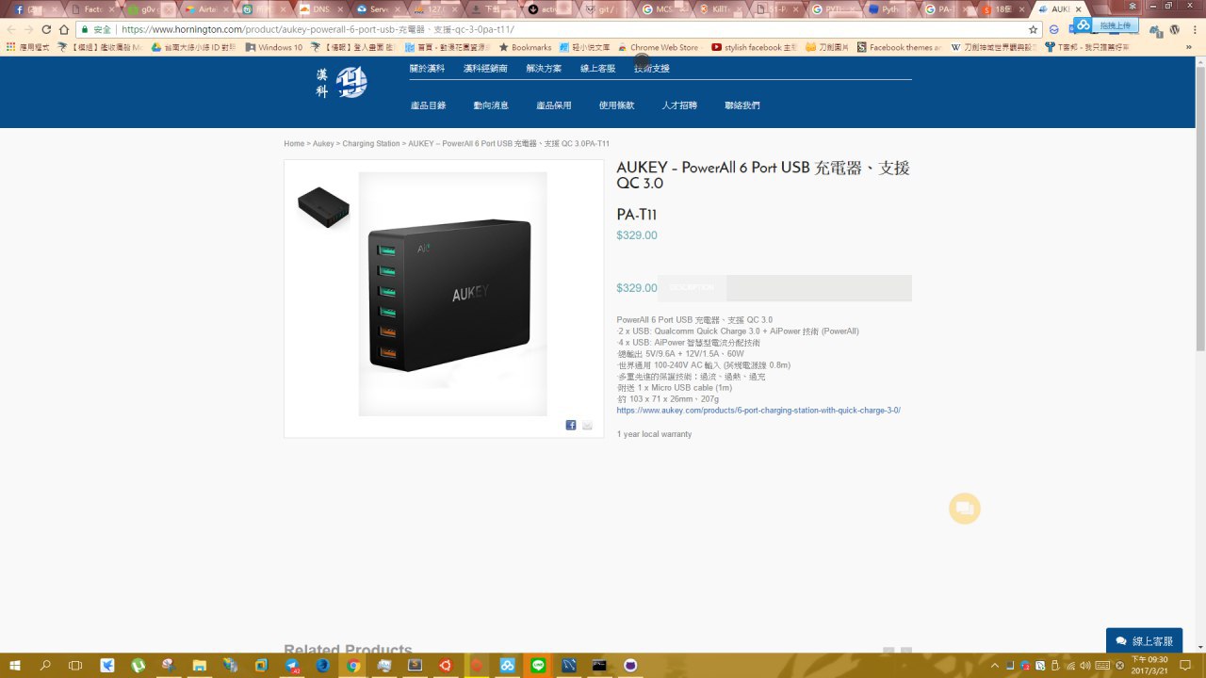1206x678 pixels.
Task: Click the large AUKEY charger product image
Action: (452, 294)
